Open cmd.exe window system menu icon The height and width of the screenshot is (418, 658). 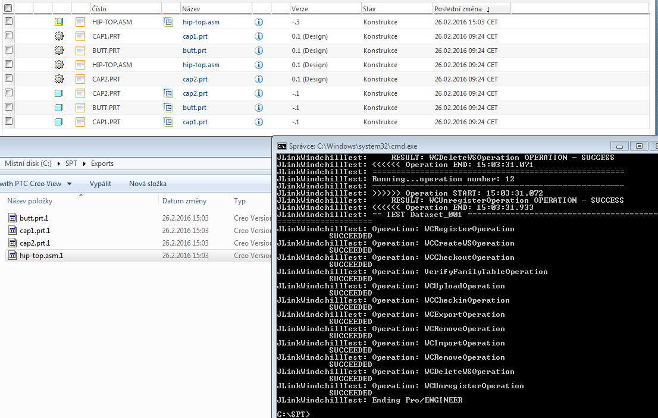(281, 146)
